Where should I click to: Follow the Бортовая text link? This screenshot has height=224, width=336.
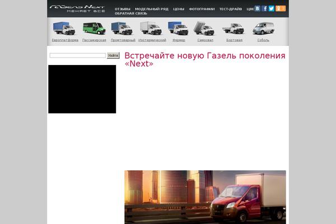pyautogui.click(x=235, y=40)
